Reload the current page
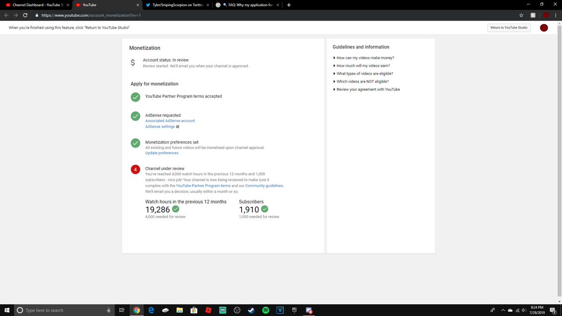Viewport: 562px width, 316px height. [25, 15]
